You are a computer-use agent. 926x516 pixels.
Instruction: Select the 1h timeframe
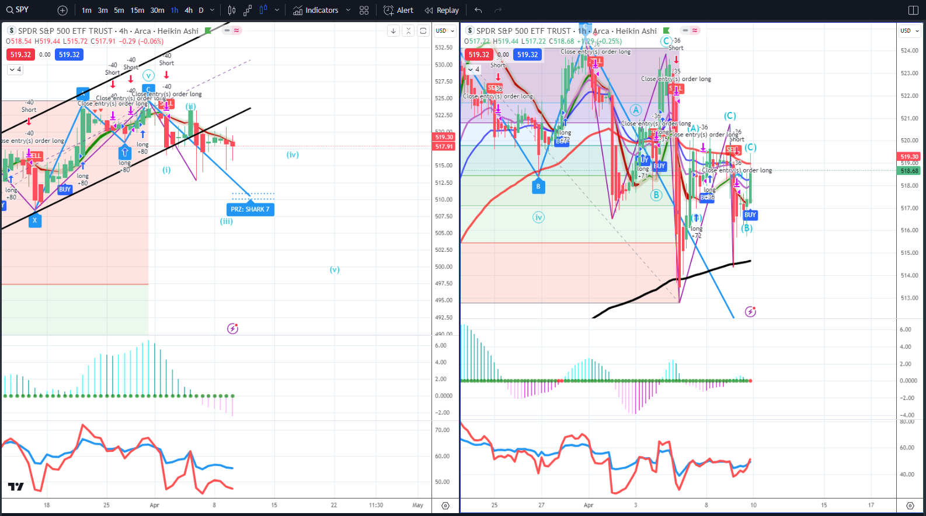tap(175, 10)
